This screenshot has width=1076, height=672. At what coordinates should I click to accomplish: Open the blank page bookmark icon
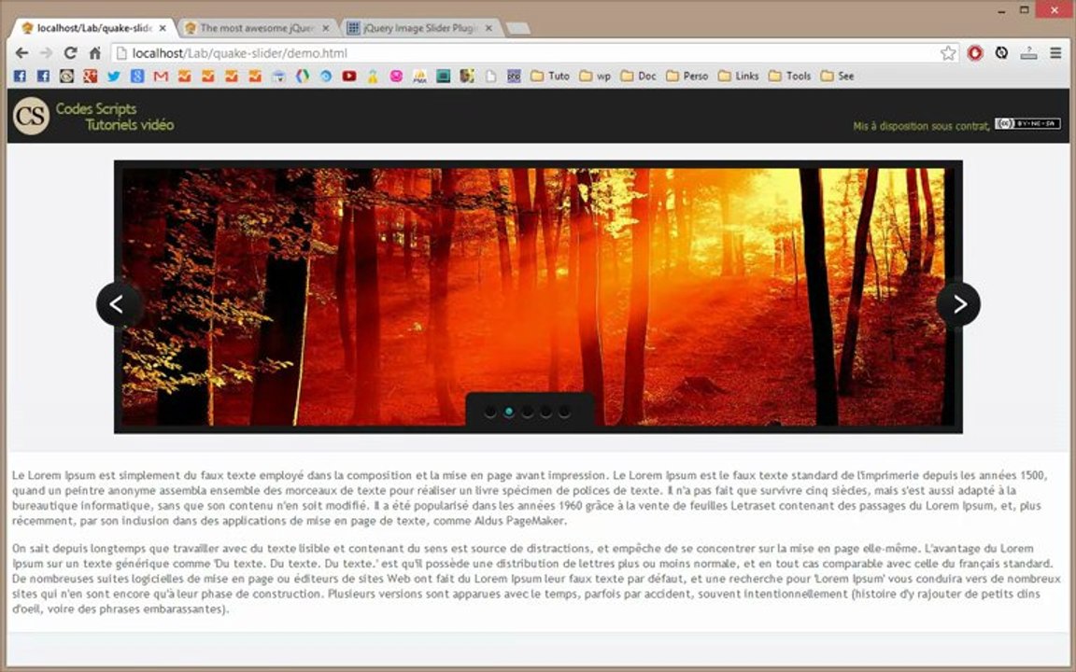[x=490, y=77]
